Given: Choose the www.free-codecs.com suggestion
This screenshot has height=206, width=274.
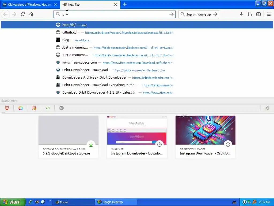Looking at the screenshot, I should click(137, 62).
